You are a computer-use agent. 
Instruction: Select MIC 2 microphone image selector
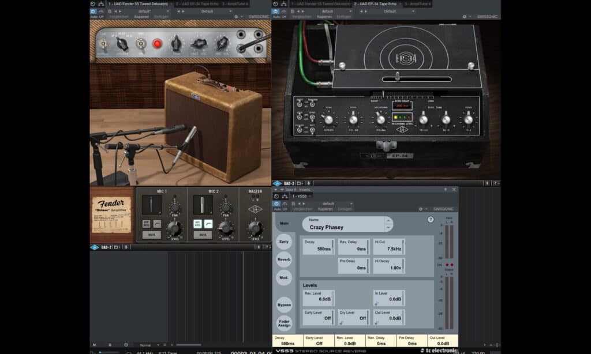(203, 205)
